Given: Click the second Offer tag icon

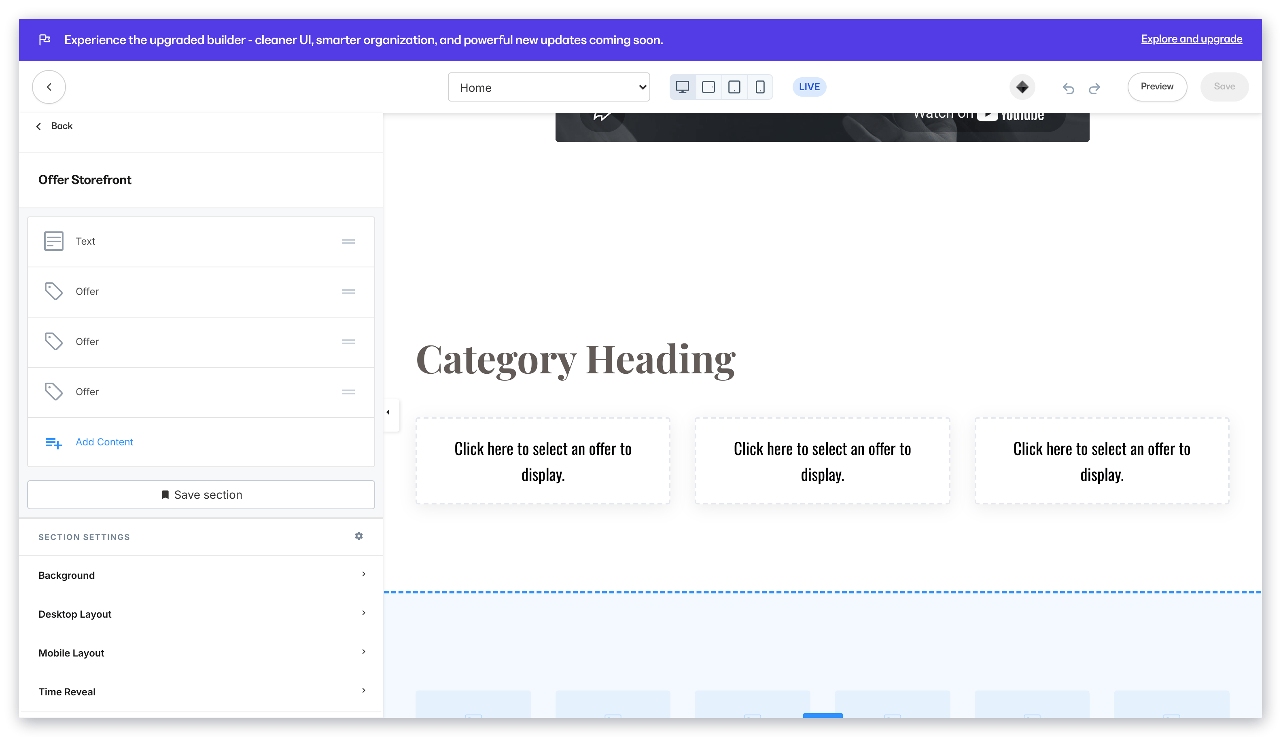Looking at the screenshot, I should pyautogui.click(x=54, y=341).
